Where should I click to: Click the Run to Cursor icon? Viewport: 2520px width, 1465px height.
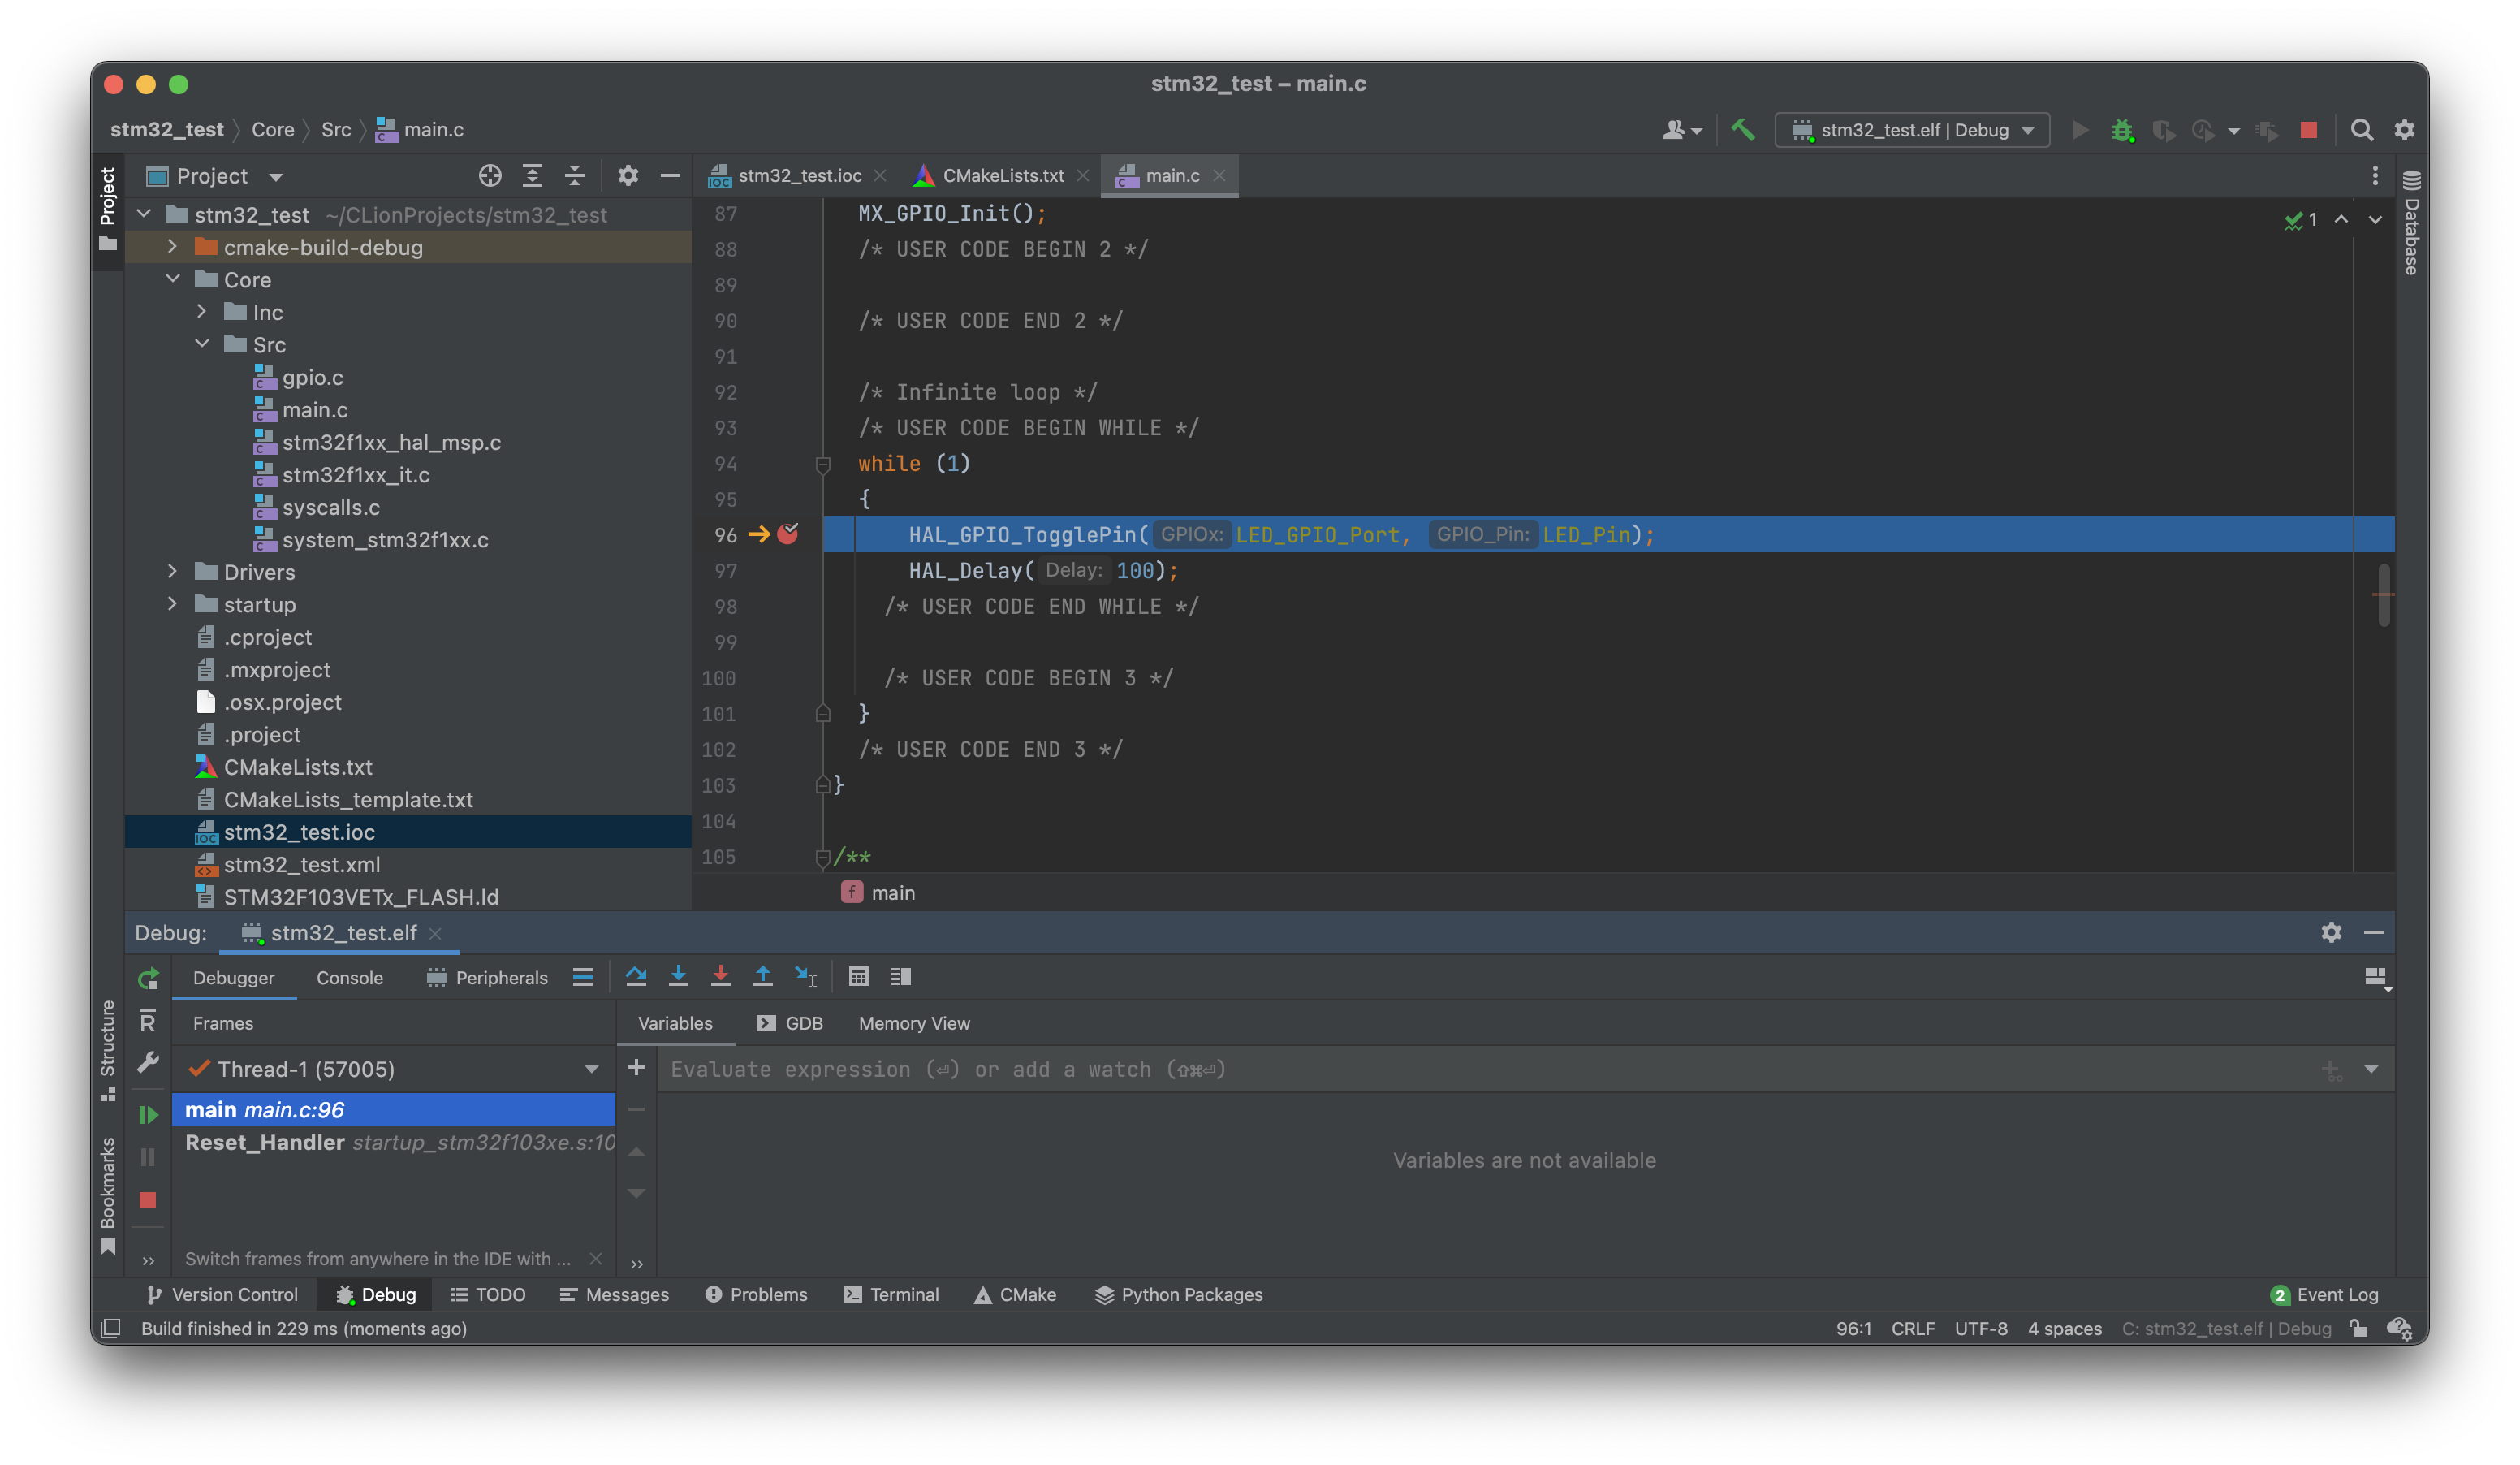806,977
